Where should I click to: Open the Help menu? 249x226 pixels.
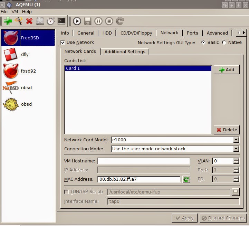(x=27, y=12)
